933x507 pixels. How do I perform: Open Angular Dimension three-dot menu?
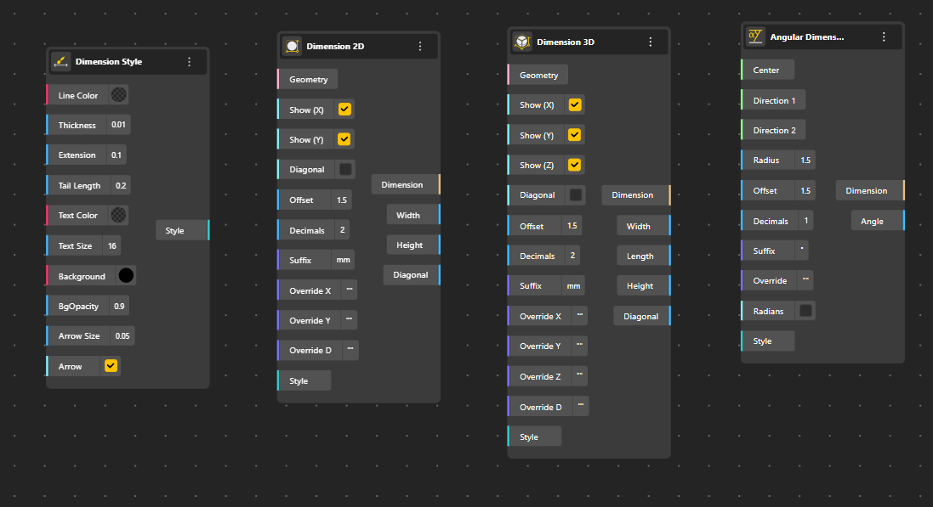click(x=884, y=37)
